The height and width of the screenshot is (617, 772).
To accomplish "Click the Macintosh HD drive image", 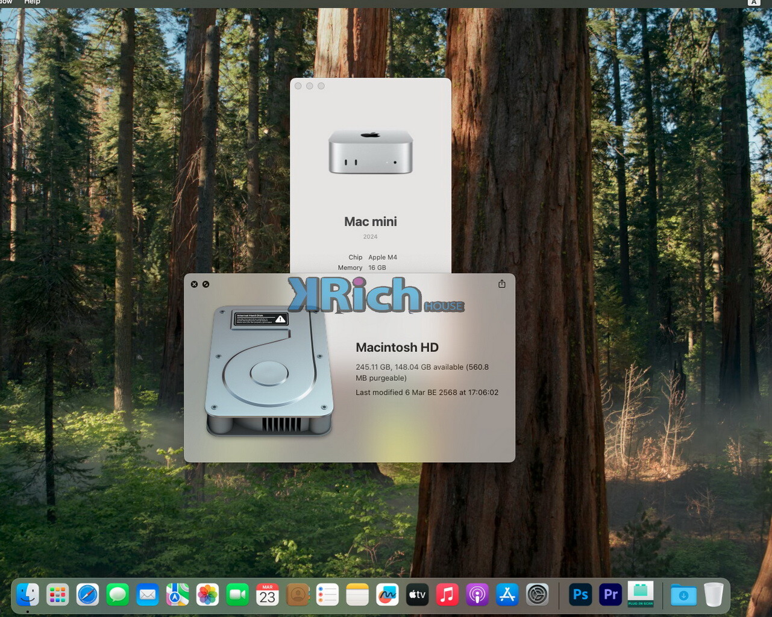I will 269,371.
